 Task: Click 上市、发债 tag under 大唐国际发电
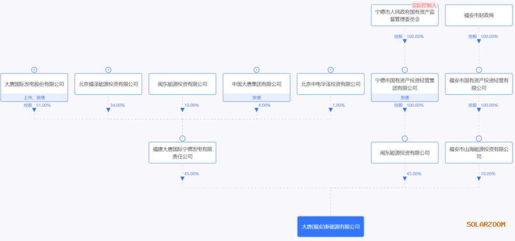pos(34,98)
